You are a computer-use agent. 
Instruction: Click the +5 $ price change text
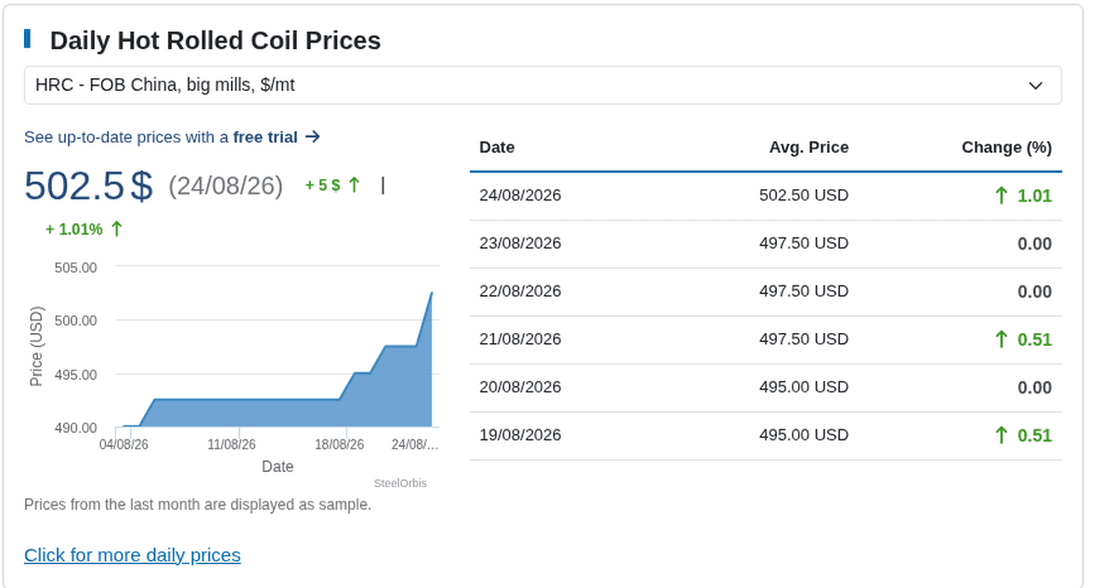(323, 185)
